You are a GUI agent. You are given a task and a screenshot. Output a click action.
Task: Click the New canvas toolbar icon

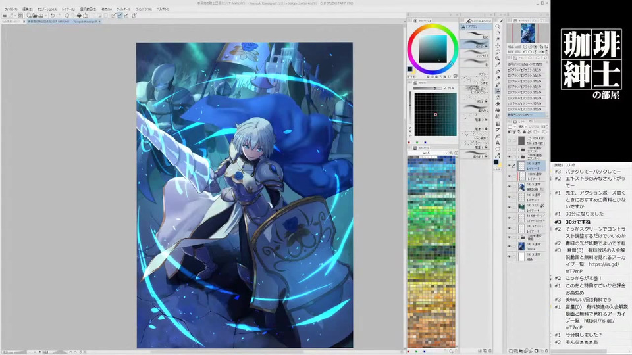pos(28,16)
